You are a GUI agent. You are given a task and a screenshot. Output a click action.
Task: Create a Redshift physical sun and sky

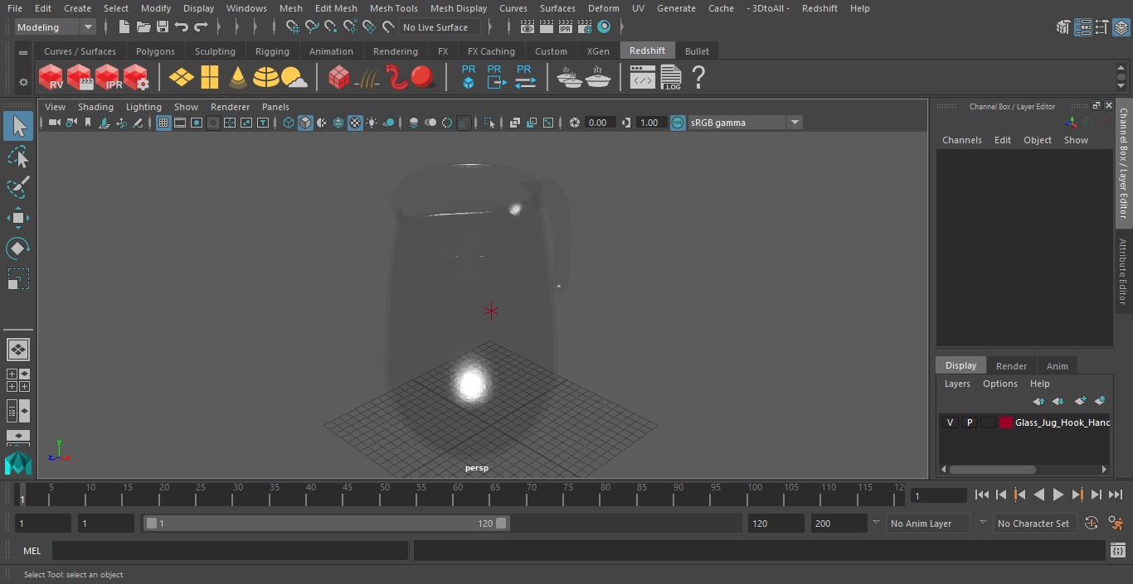[x=294, y=78]
